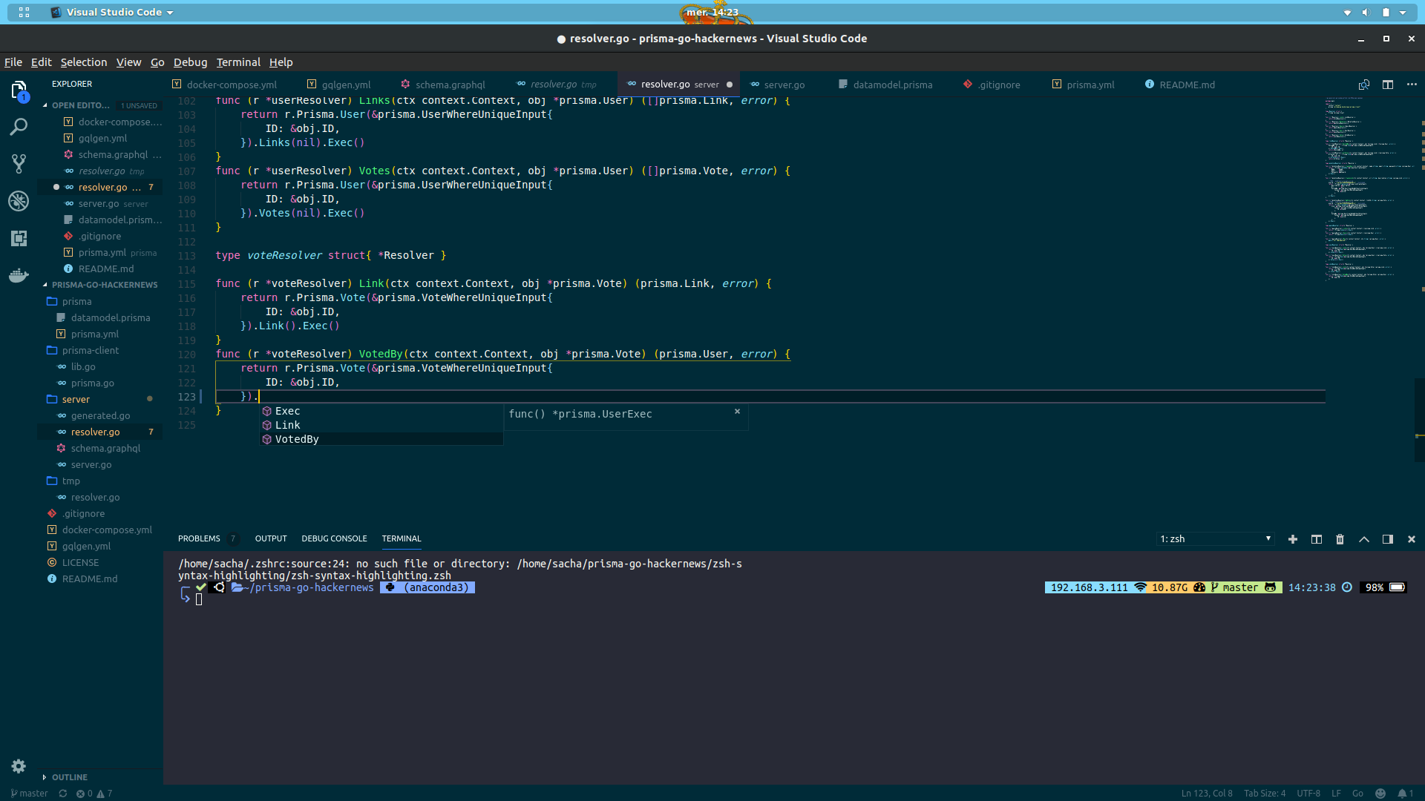Open notifications bell in status bar
This screenshot has height=801, width=1425.
coord(1405,794)
